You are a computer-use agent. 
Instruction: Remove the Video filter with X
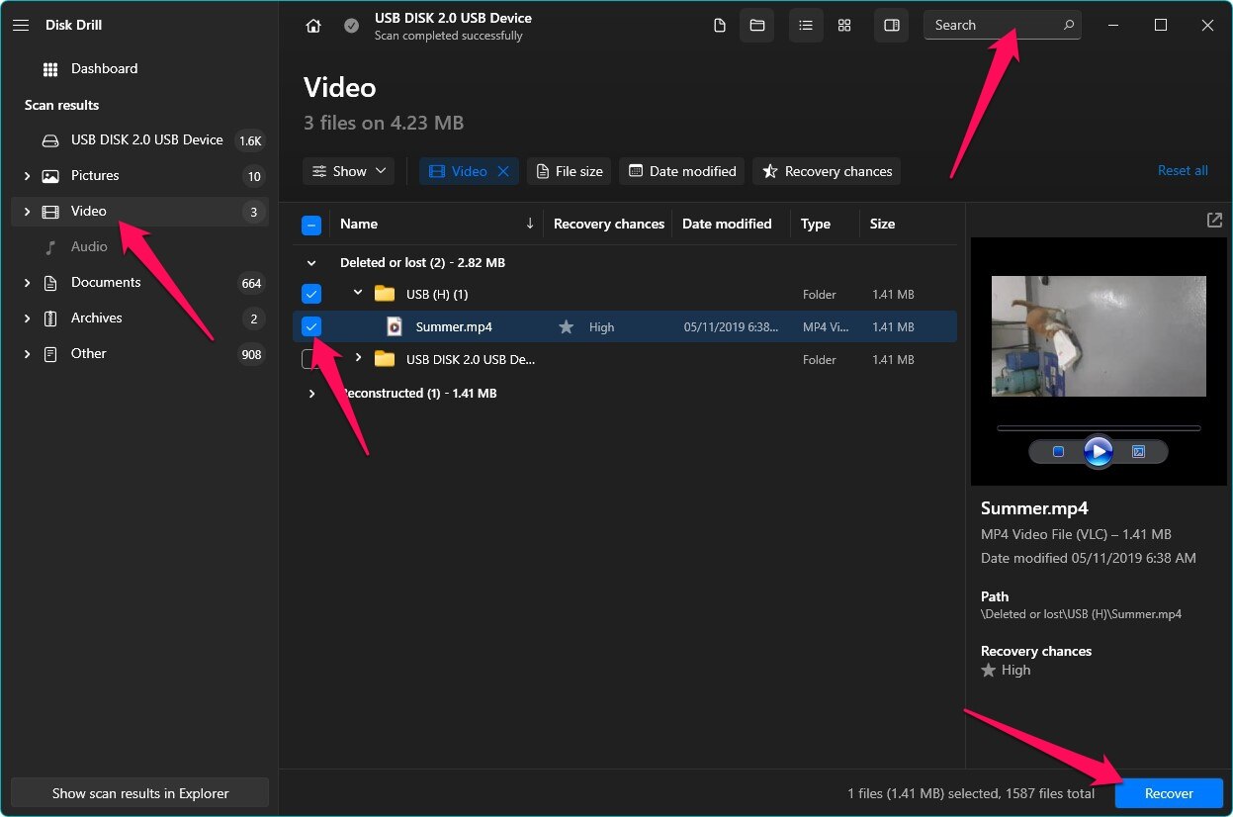[x=503, y=171]
